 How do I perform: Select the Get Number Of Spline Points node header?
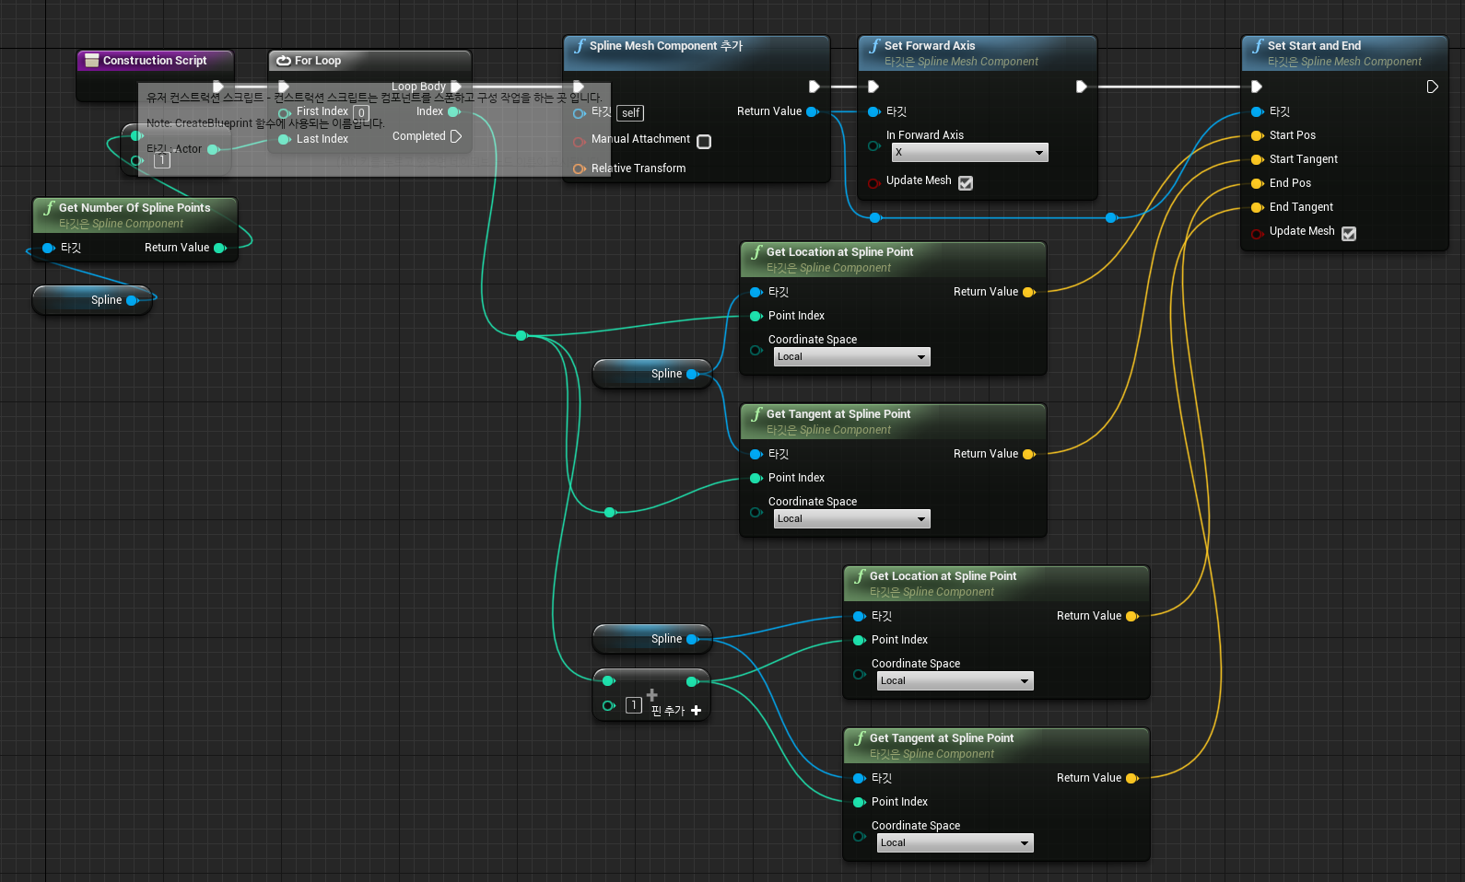click(135, 215)
